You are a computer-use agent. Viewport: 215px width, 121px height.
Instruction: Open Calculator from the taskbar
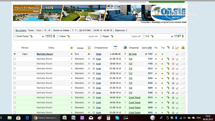pos(108,118)
